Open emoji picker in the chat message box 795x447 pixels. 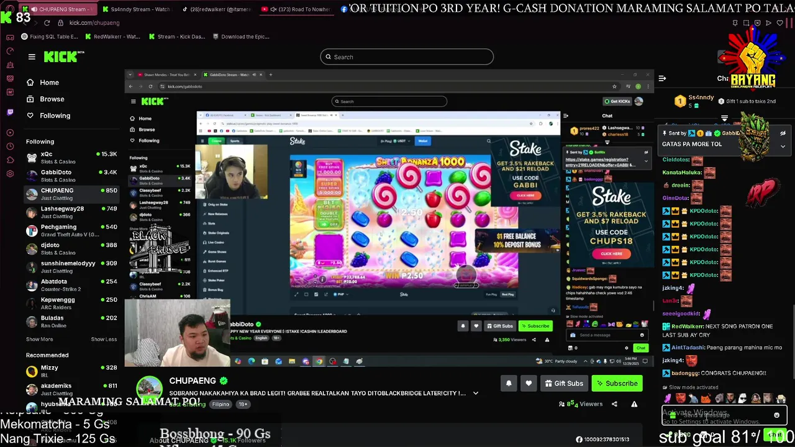(x=776, y=415)
